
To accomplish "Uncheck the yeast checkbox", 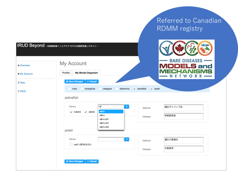I will click(152, 89).
